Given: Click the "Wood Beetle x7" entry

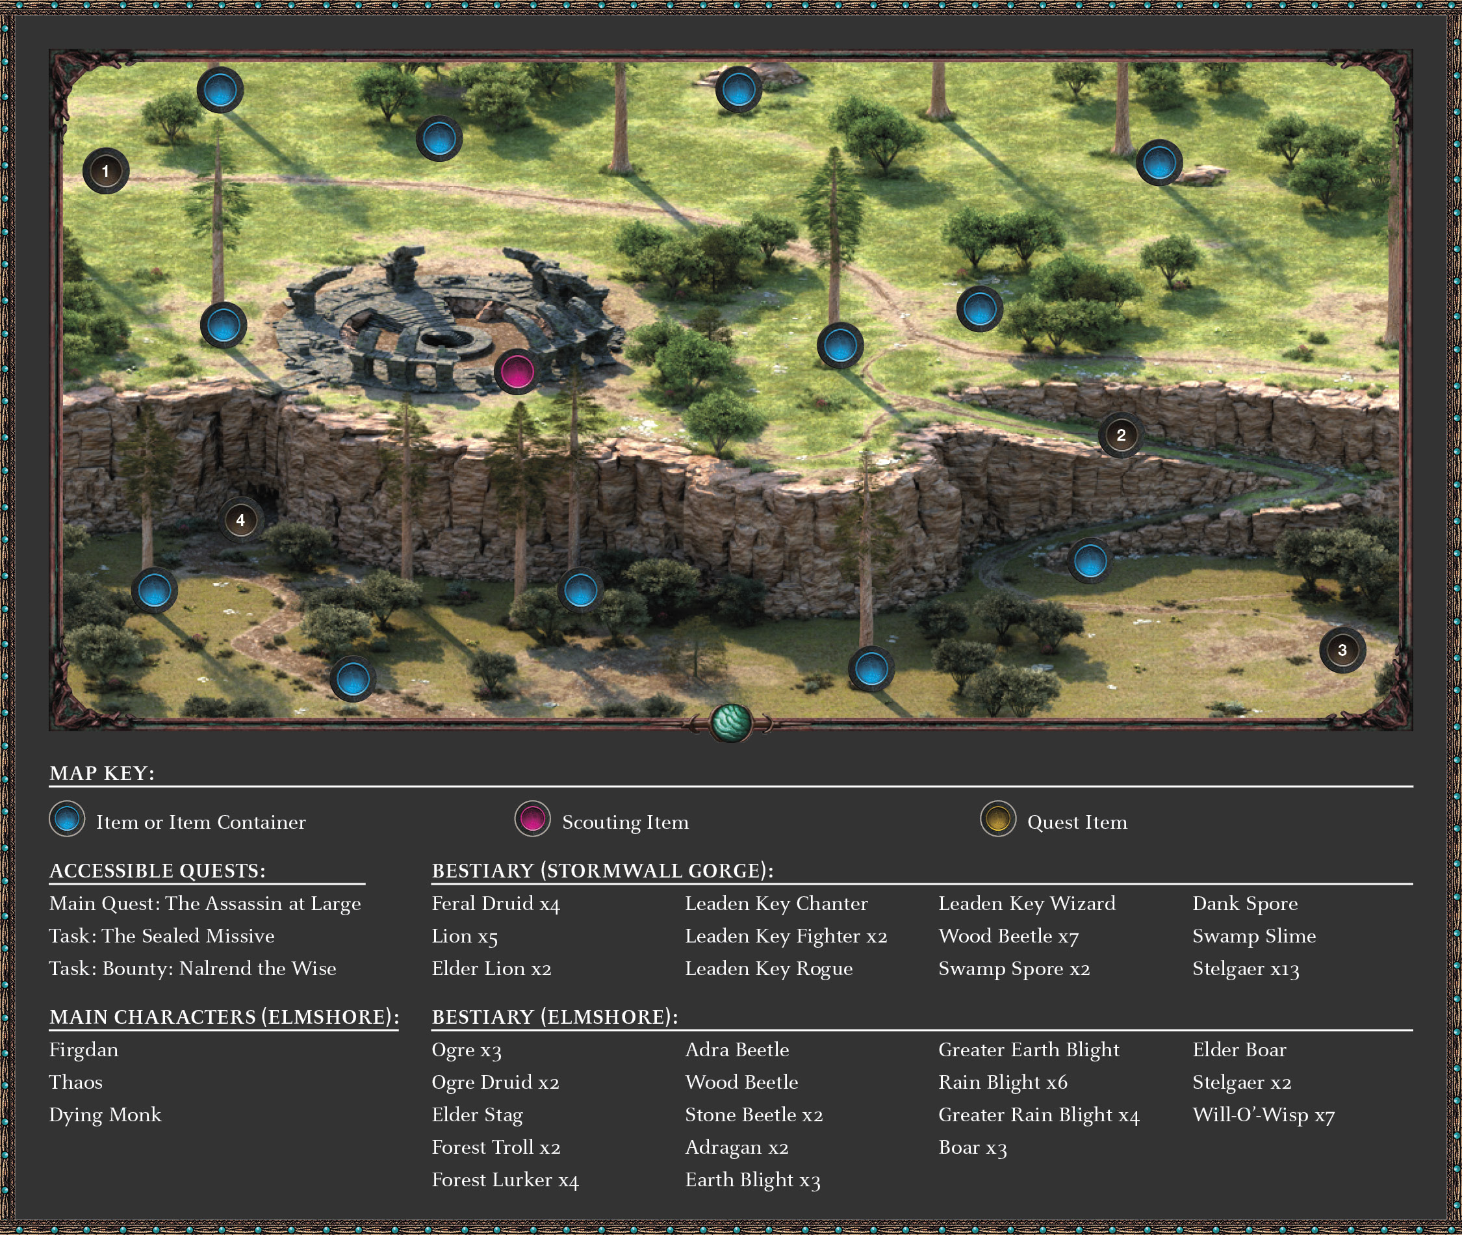Looking at the screenshot, I should [1008, 936].
